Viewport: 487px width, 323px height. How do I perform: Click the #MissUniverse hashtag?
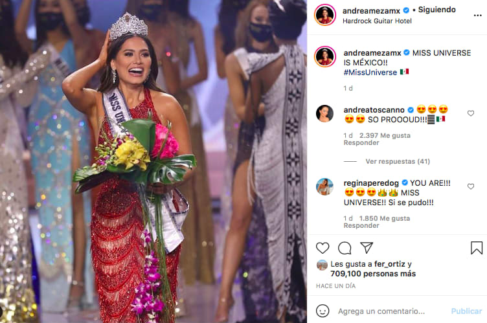[x=370, y=72]
